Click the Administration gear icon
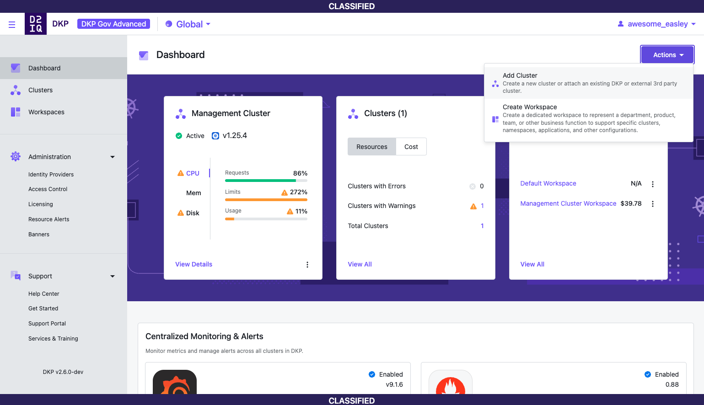This screenshot has width=704, height=405. (16, 157)
